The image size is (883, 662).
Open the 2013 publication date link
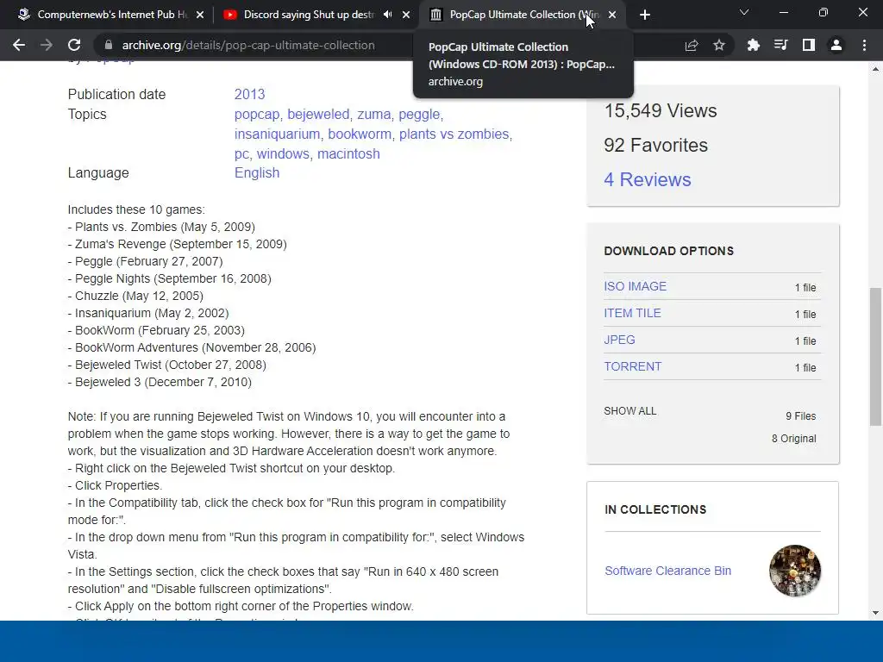click(249, 94)
